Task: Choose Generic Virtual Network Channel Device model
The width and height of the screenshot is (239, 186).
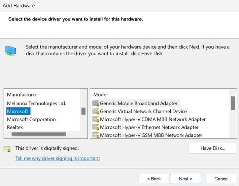Action: (143, 112)
